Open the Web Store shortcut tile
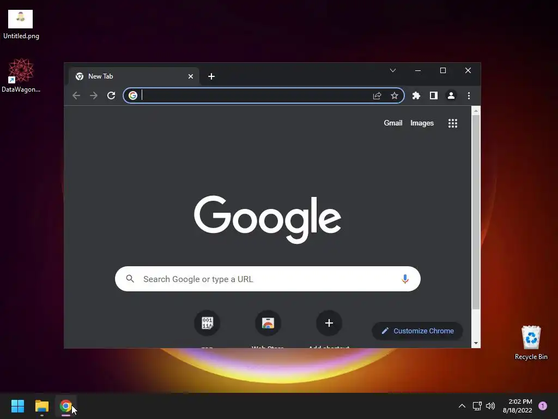This screenshot has height=419, width=558. [x=268, y=323]
